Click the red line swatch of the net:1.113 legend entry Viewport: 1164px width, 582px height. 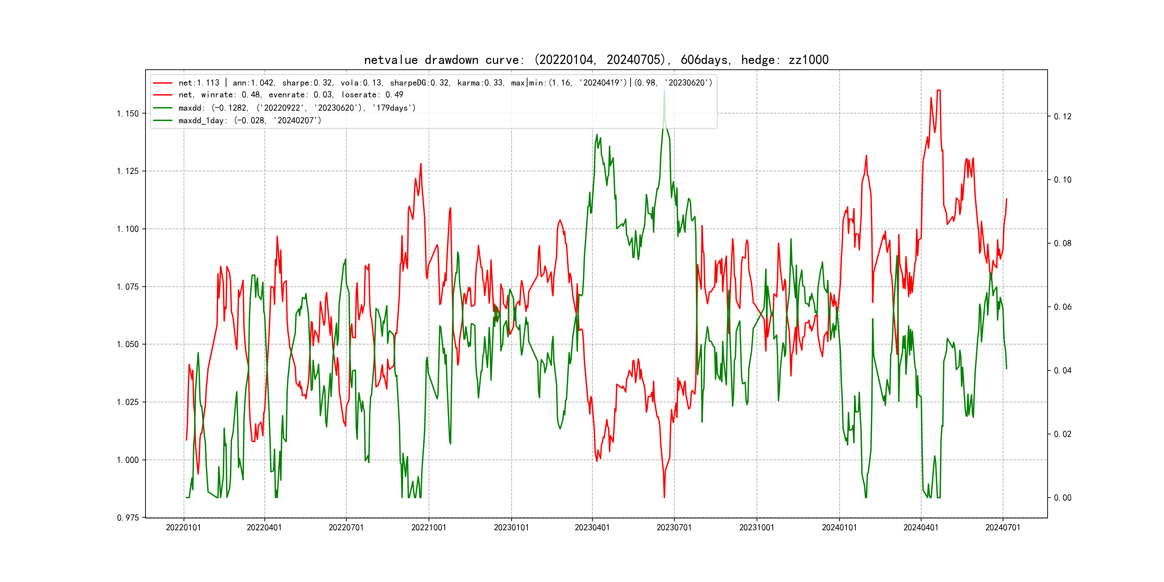(x=163, y=83)
